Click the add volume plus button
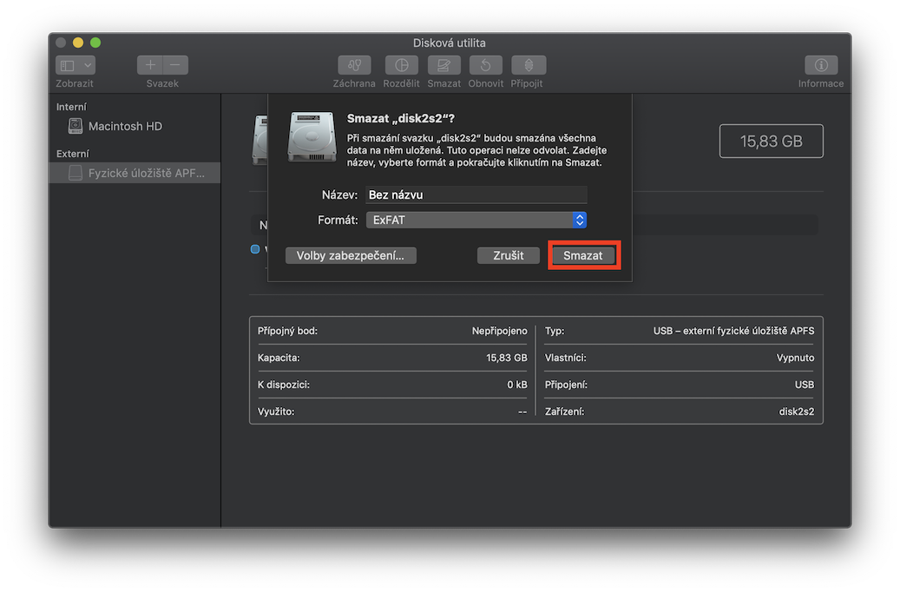 click(x=150, y=65)
